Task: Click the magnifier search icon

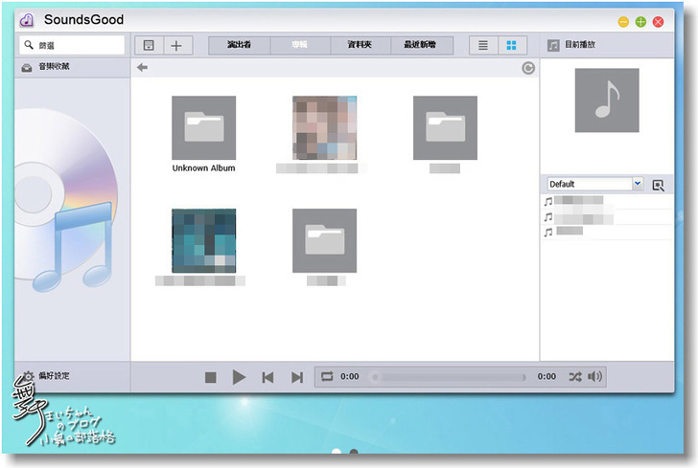Action: click(x=29, y=44)
